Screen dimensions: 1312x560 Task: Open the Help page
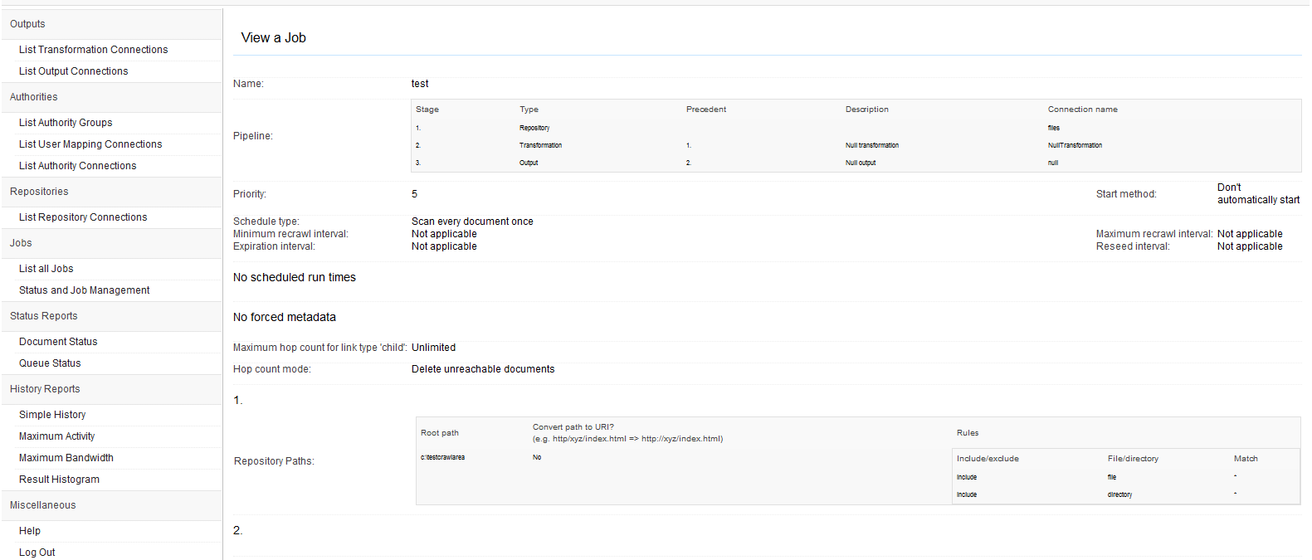(x=30, y=531)
